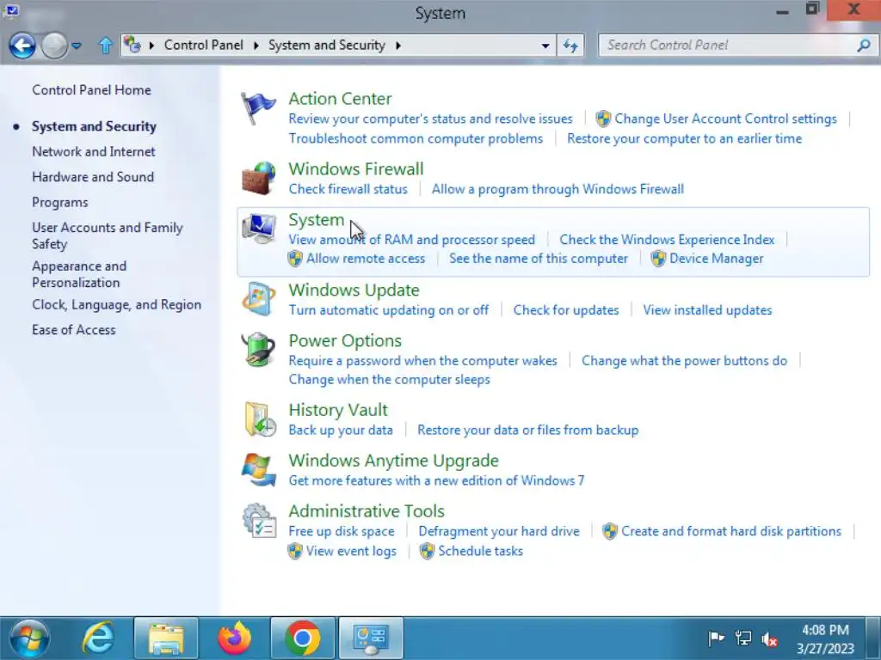Select User Accounts and Family Safety
This screenshot has width=881, height=660.
[108, 235]
